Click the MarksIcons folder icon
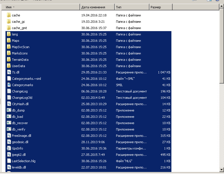 coord(9,53)
